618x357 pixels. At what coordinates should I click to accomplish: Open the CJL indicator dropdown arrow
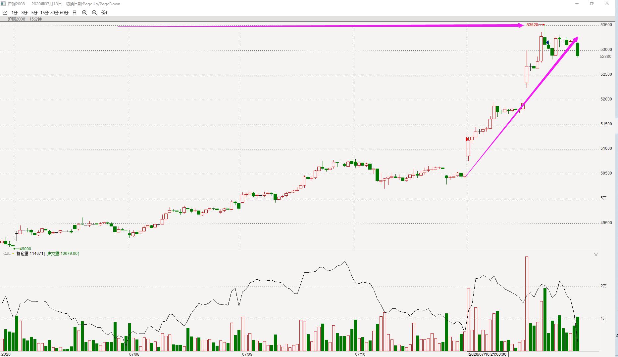pyautogui.click(x=13, y=254)
